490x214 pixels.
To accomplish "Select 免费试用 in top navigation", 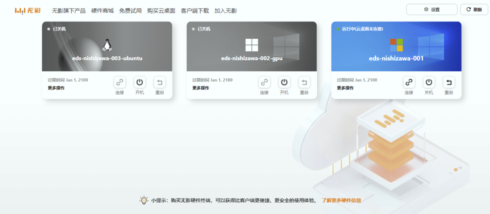I will [x=131, y=11].
